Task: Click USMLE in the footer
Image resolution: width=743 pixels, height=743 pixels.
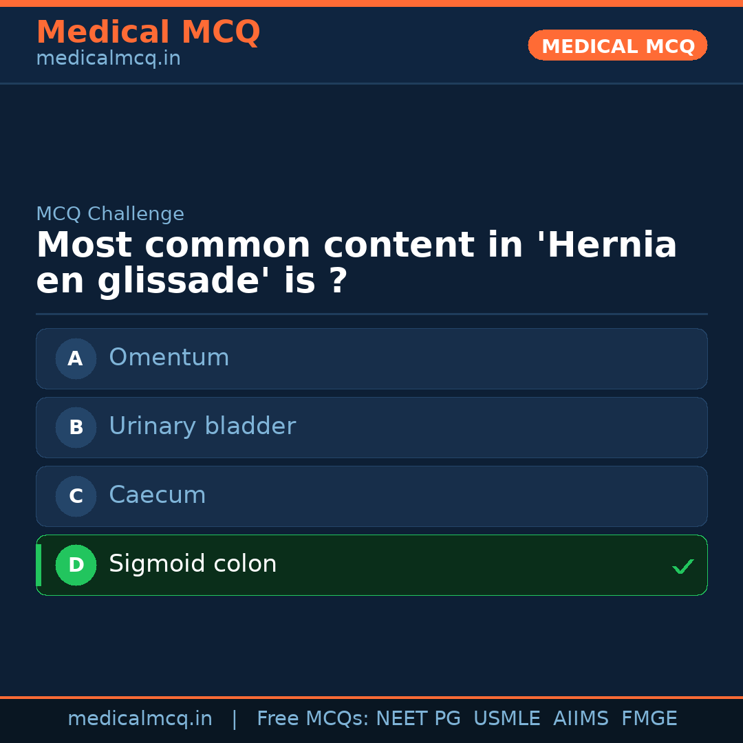Action: pos(506,719)
